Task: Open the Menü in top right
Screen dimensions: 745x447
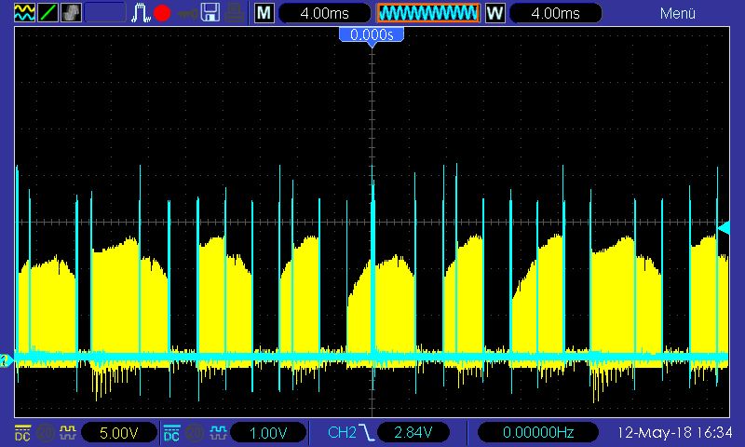Action: tap(677, 13)
